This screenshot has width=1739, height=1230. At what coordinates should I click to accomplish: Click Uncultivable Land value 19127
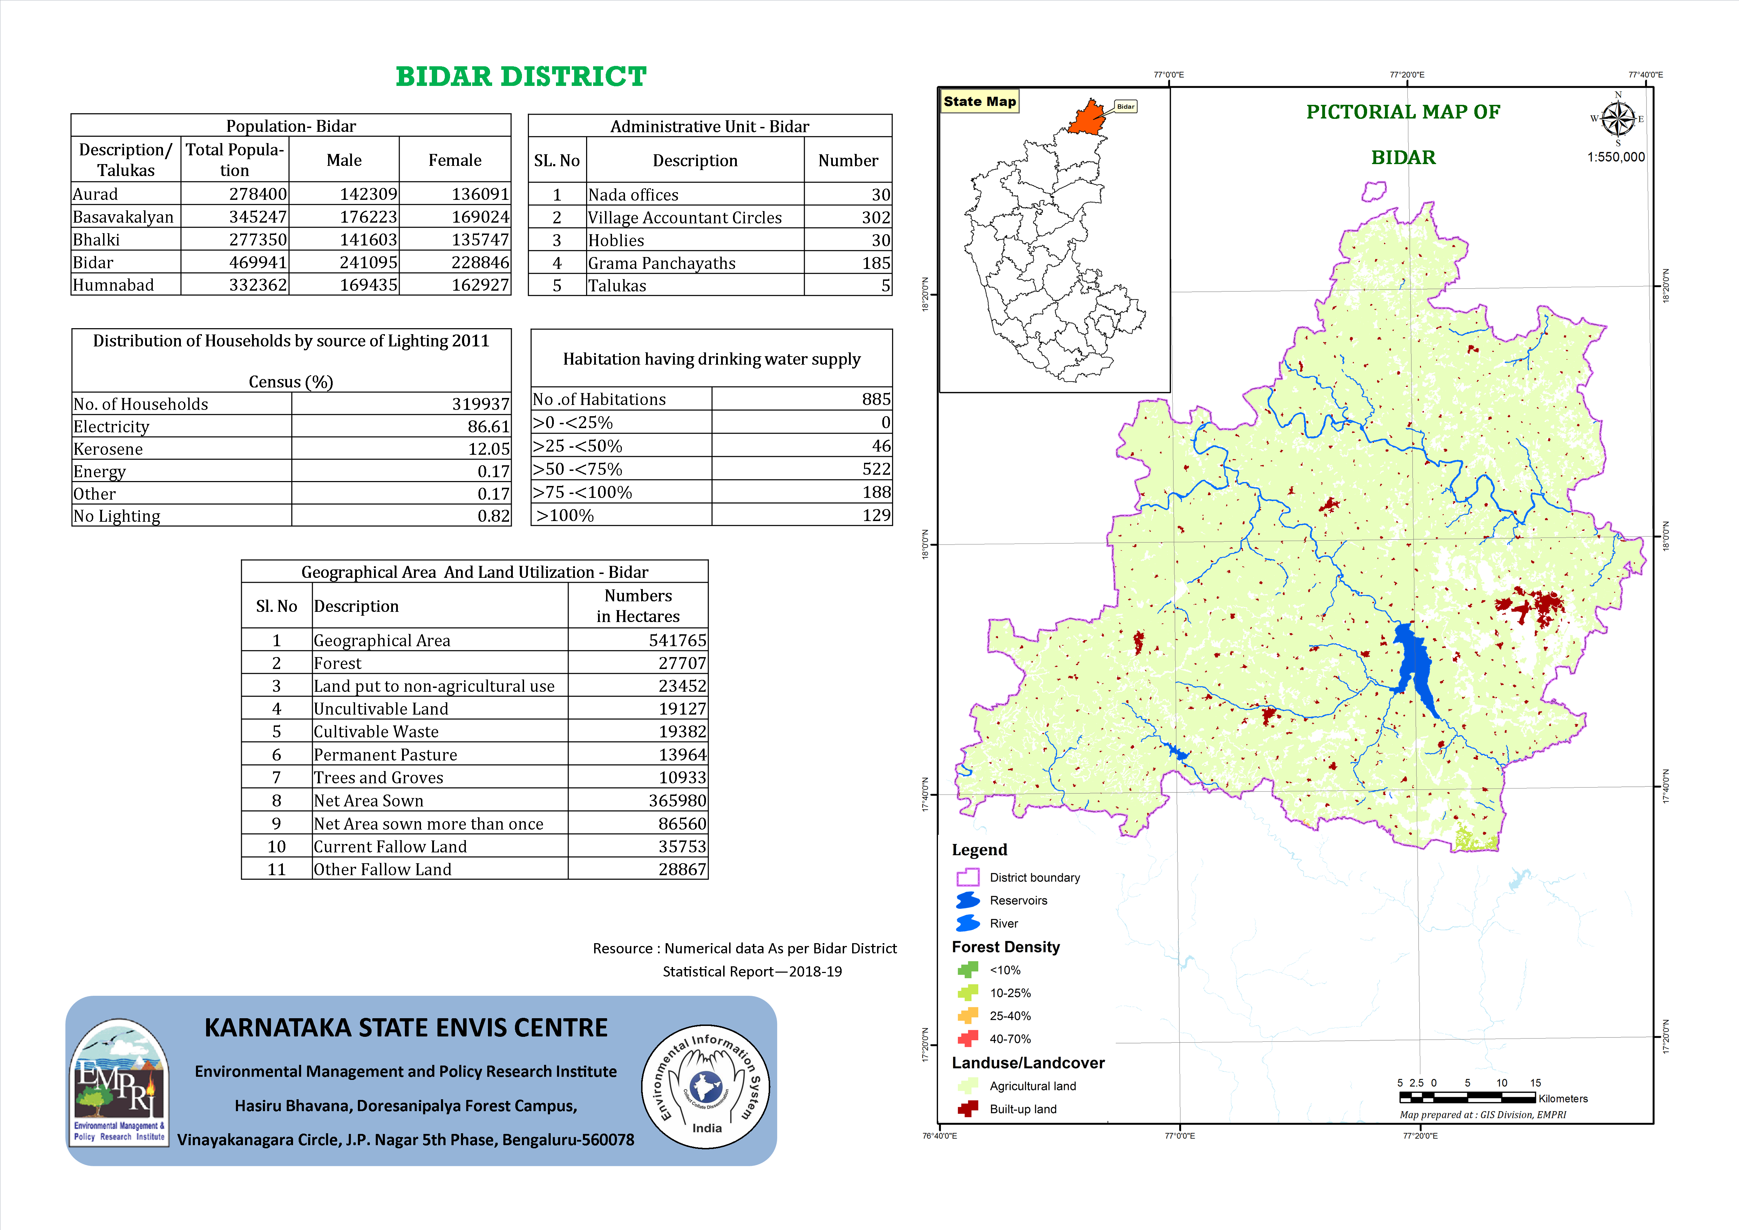tap(682, 708)
